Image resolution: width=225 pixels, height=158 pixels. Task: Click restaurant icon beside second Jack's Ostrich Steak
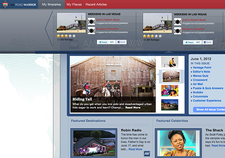pyautogui.click(x=178, y=22)
